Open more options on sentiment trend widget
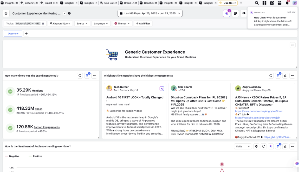Image resolution: width=299 pixels, height=175 pixels. (x=292, y=146)
